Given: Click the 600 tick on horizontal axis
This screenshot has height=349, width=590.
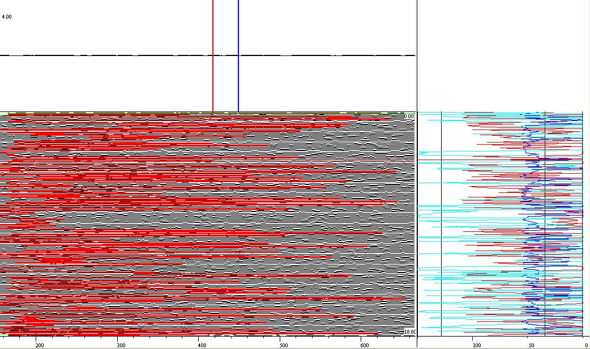Looking at the screenshot, I should (364, 345).
